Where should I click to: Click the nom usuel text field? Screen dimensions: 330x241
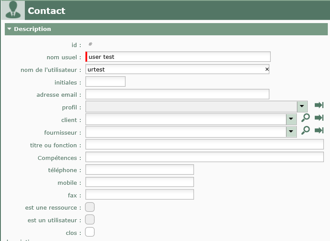[x=179, y=57]
